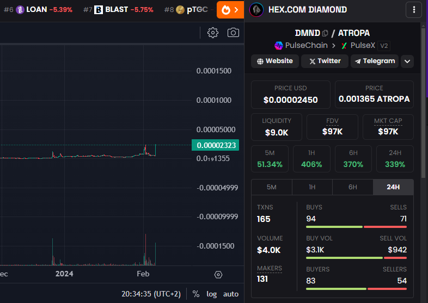
Task: Click the PRICE 0.001365 ATROPA box
Action: (x=374, y=95)
